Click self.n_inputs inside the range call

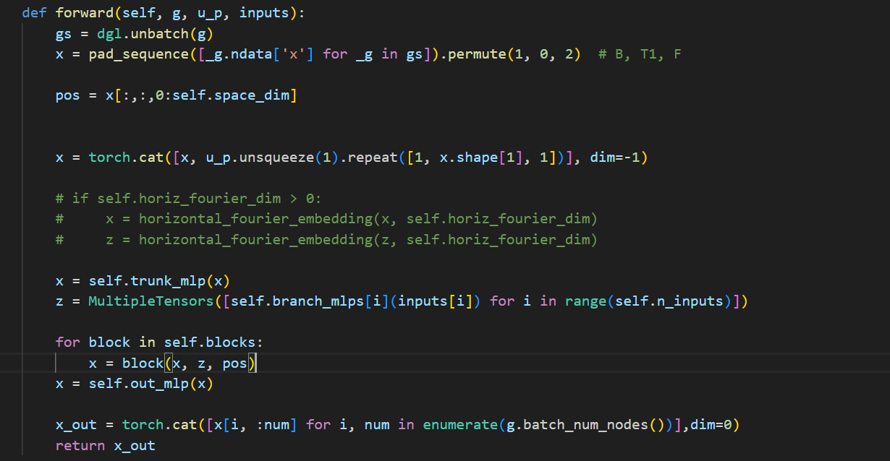[x=669, y=301]
